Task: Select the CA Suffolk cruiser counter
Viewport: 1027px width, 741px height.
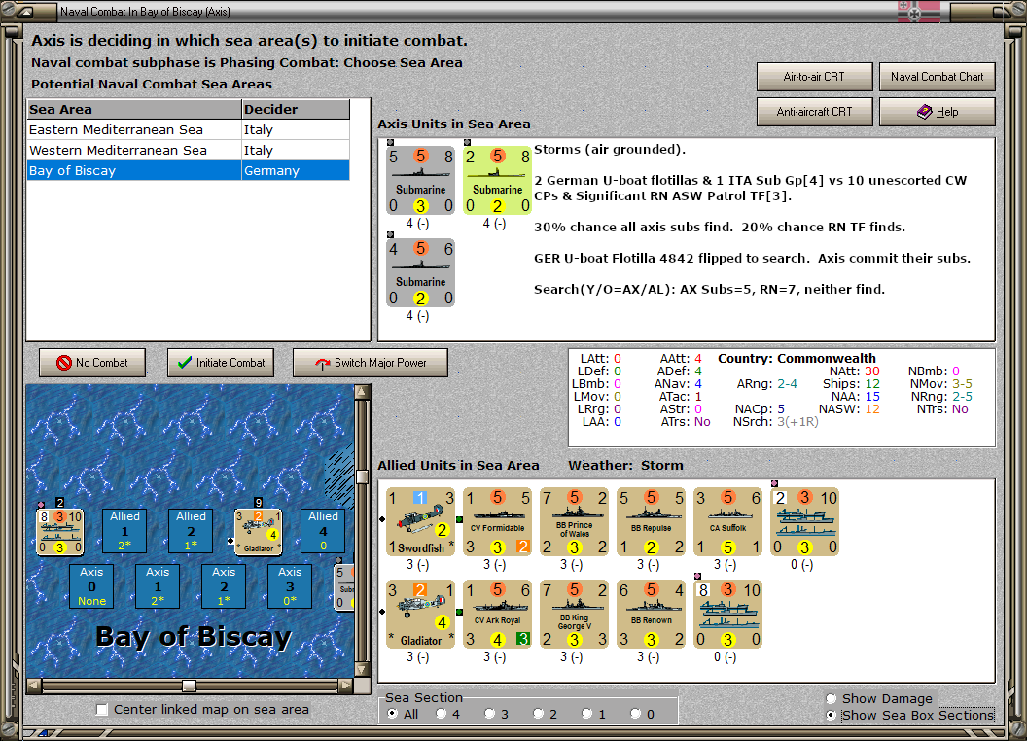Action: [x=727, y=521]
